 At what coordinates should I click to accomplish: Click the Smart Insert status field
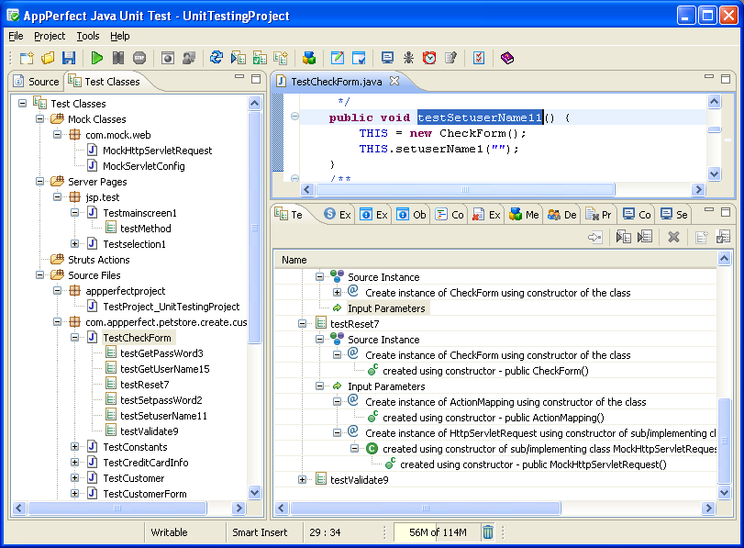coord(260,532)
